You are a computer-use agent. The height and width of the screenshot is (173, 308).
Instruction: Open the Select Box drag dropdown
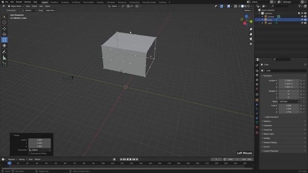(x=51, y=11)
